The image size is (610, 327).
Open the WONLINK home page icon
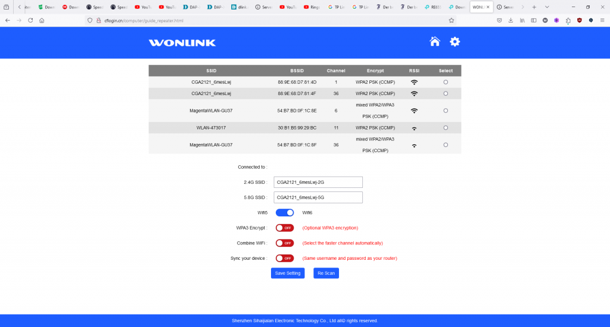tap(434, 42)
